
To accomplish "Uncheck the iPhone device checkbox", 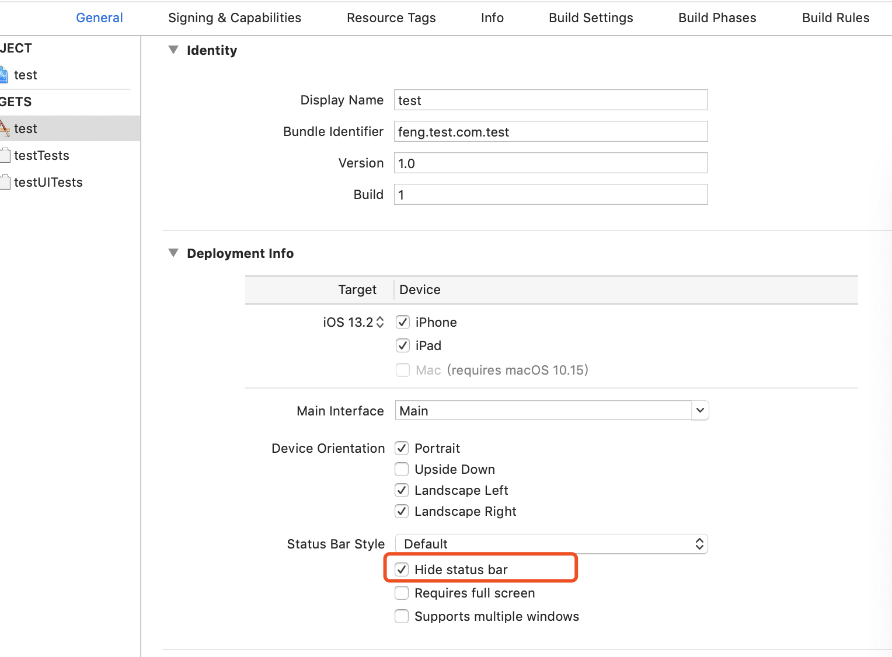I will [403, 322].
